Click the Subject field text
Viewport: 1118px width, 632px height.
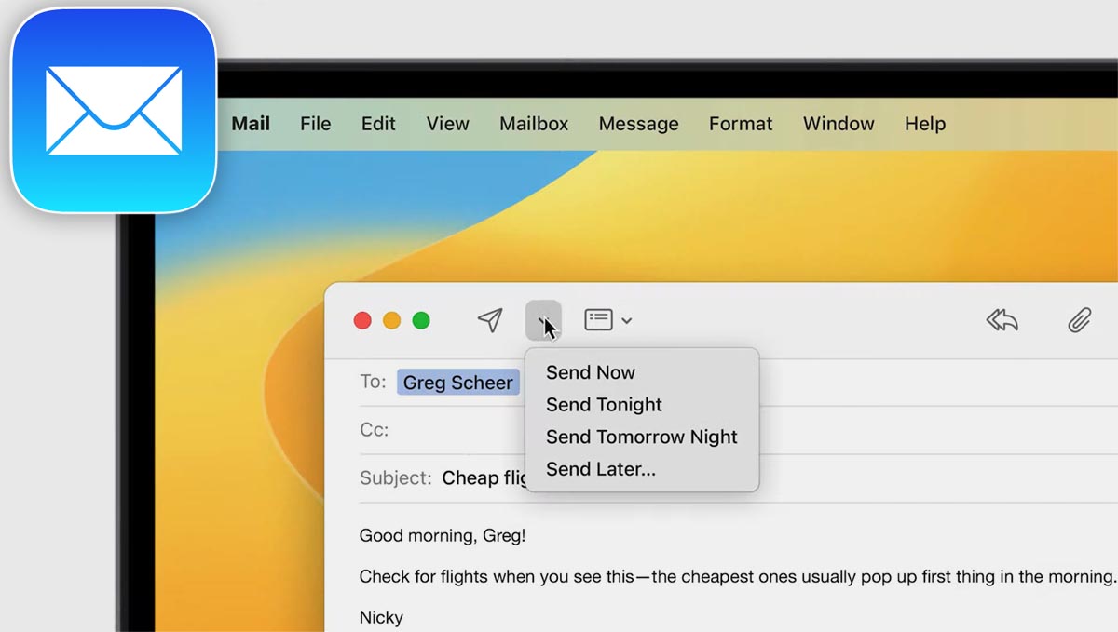[x=484, y=478]
